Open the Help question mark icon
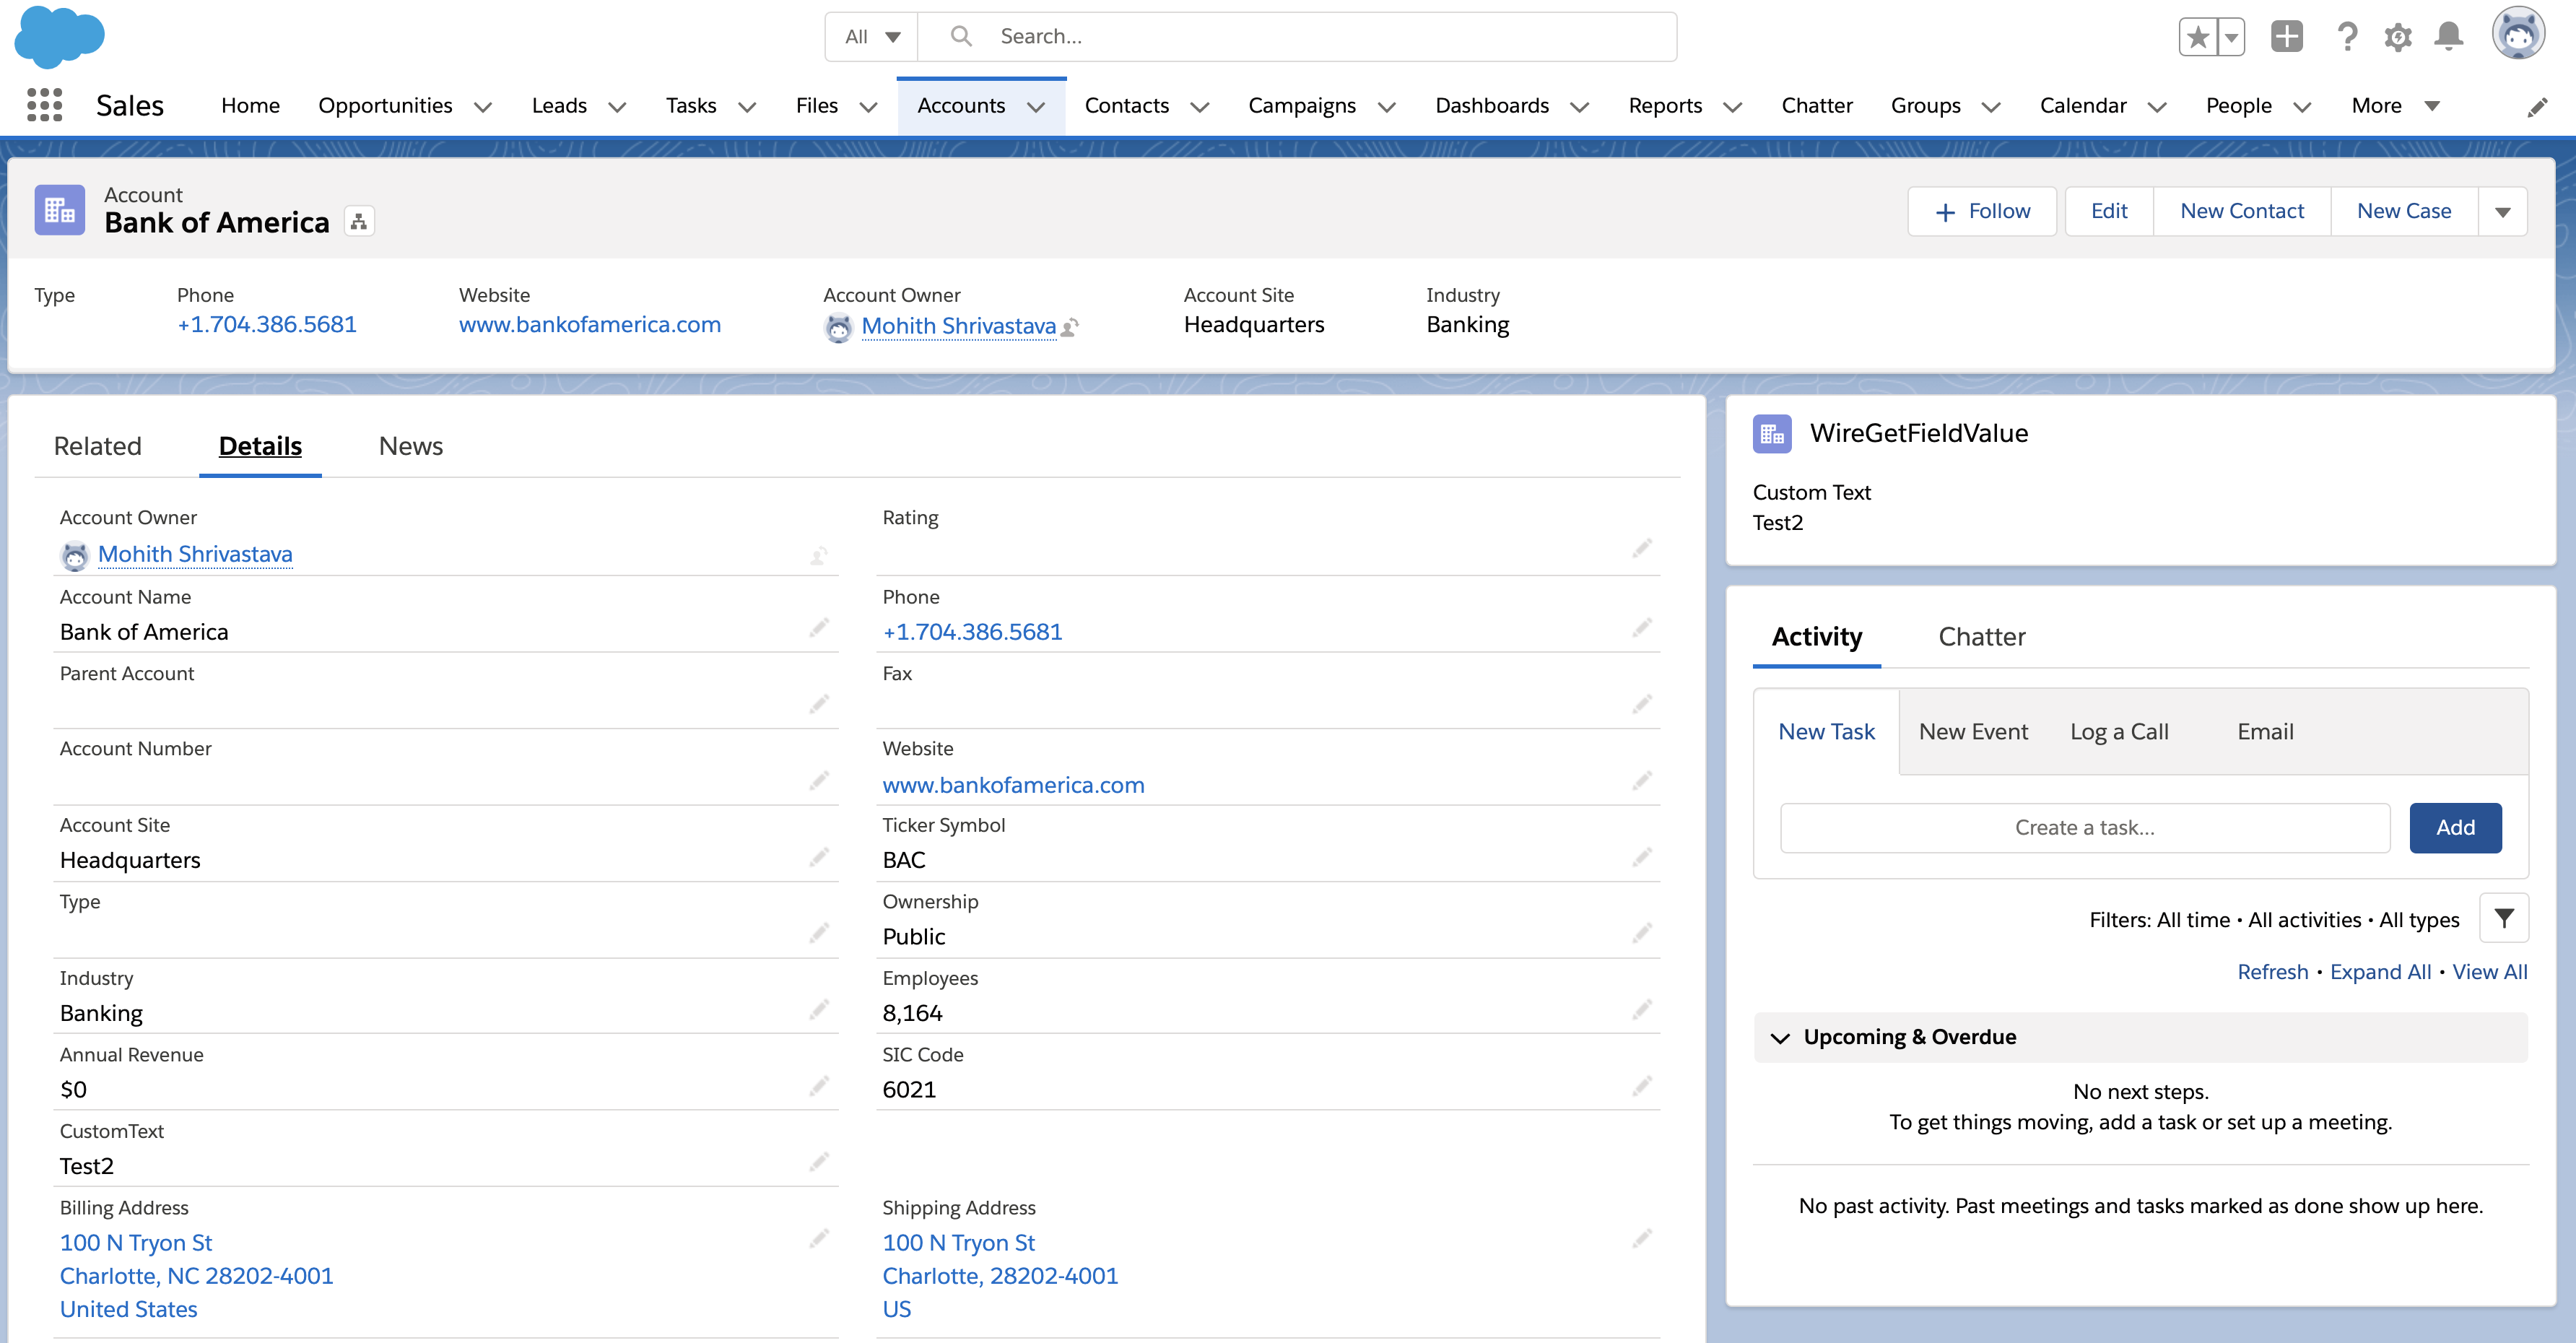The height and width of the screenshot is (1343, 2576). tap(2347, 37)
